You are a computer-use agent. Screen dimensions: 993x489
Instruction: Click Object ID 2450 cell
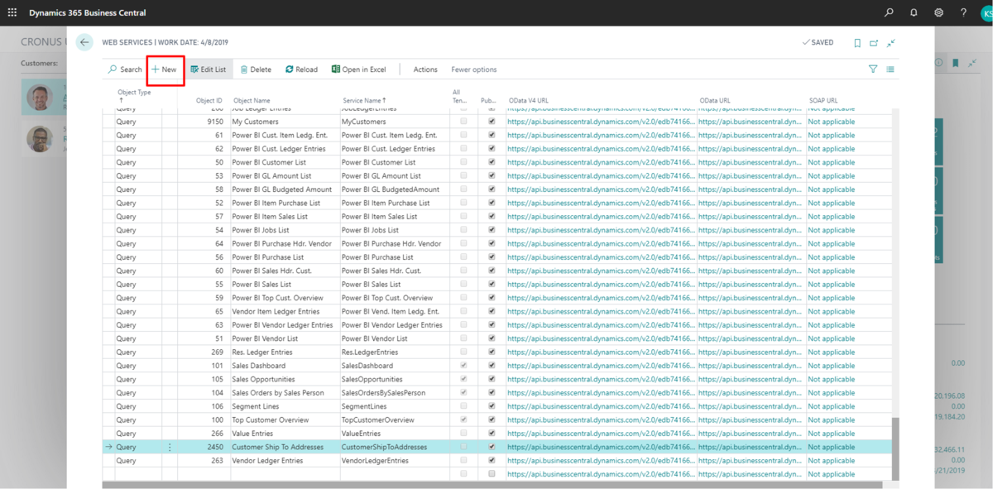214,447
